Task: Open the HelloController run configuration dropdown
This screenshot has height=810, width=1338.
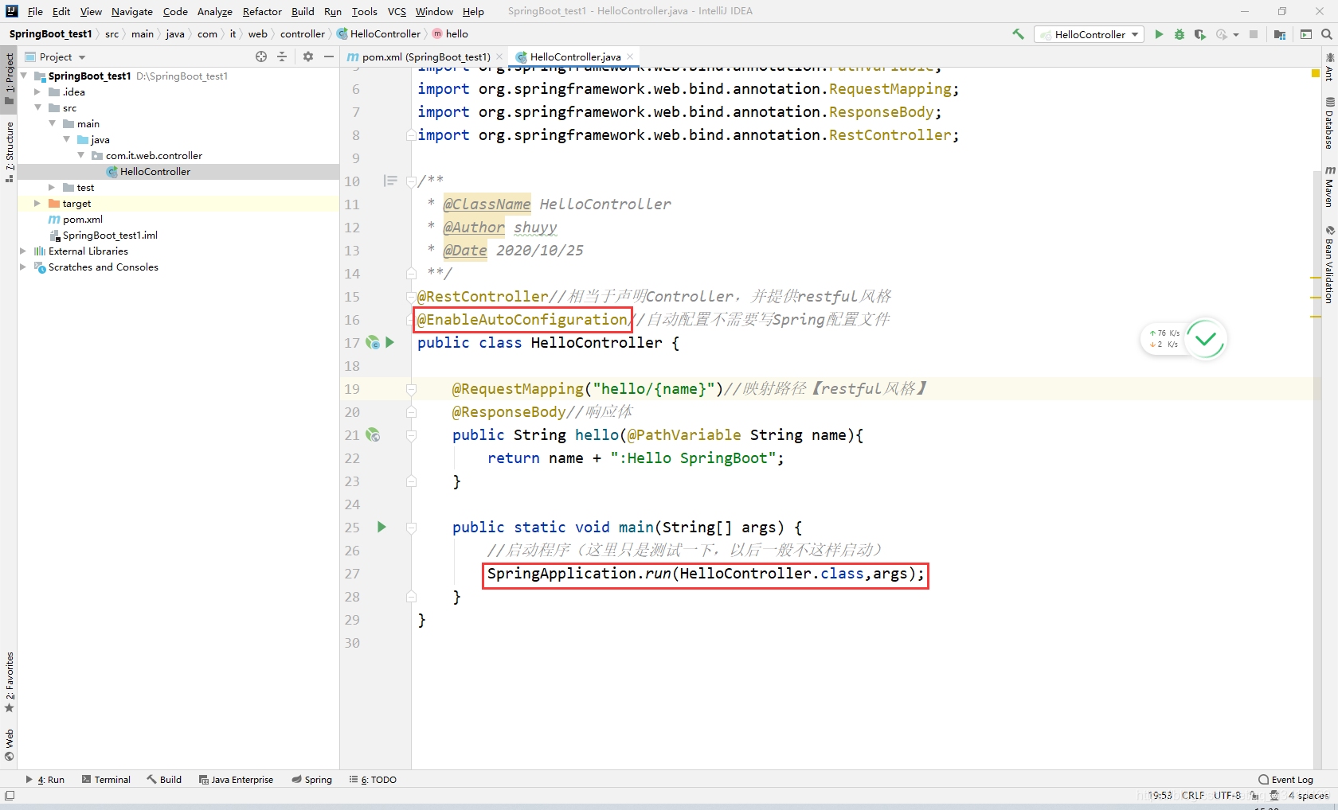Action: tap(1089, 34)
